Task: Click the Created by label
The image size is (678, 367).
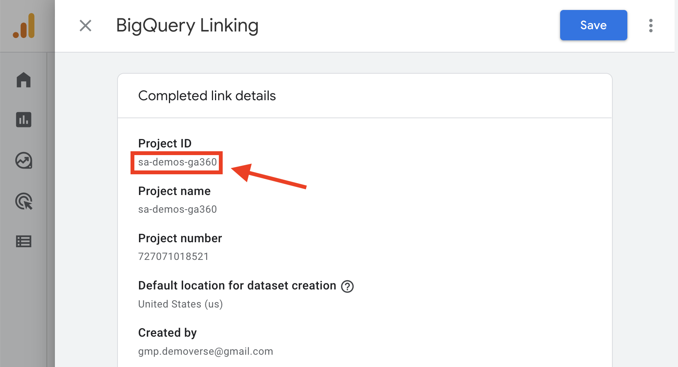Action: click(167, 333)
